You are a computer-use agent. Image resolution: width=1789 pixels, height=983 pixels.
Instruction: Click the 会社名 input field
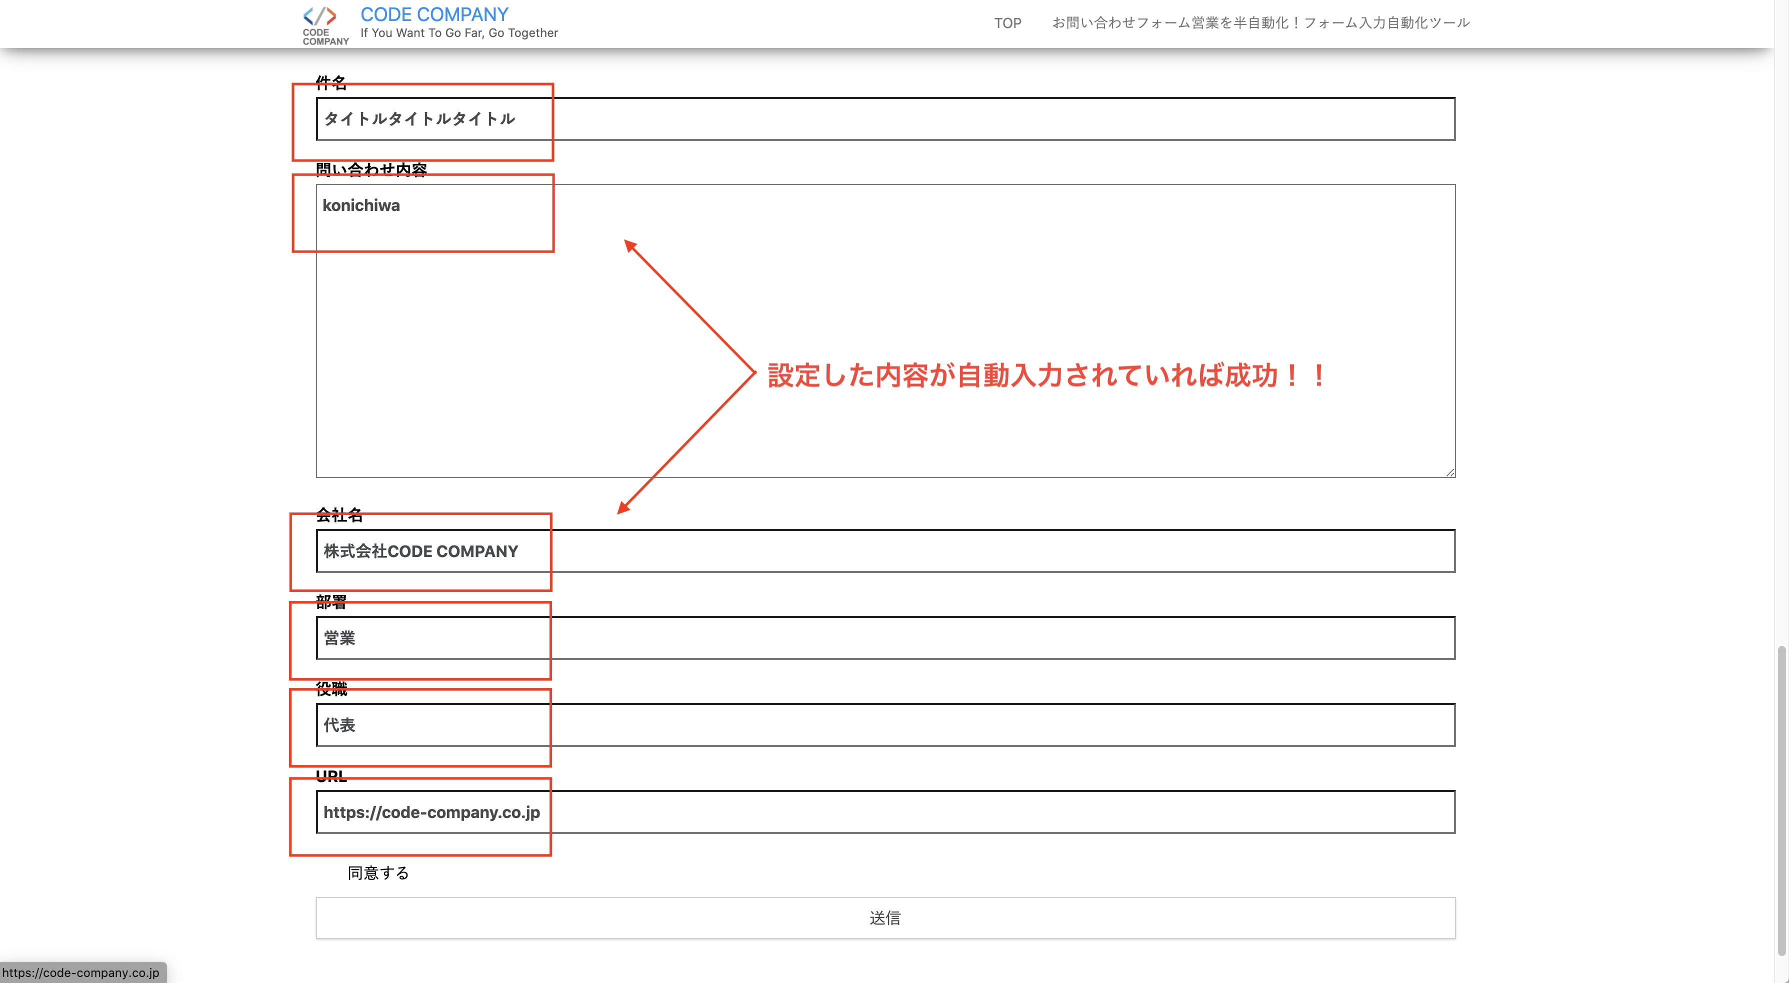pos(885,551)
